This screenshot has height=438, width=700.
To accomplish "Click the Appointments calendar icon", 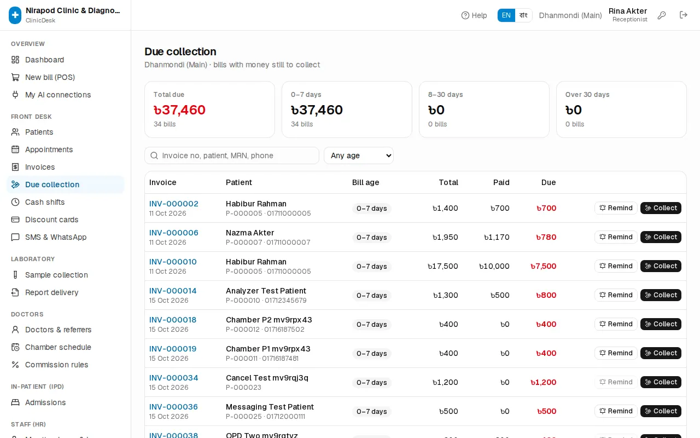I will coord(15,149).
